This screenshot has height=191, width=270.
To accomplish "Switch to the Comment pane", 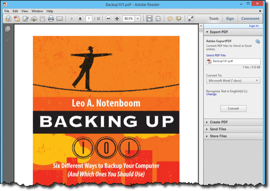I will tap(250, 18).
